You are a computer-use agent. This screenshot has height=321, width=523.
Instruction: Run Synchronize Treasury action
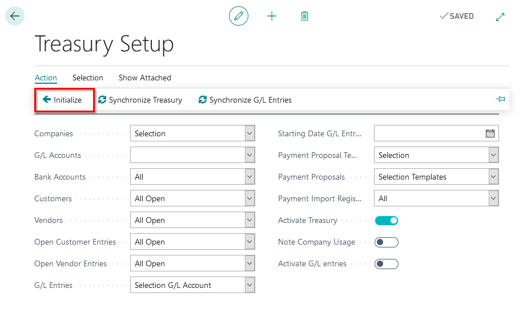click(x=140, y=100)
